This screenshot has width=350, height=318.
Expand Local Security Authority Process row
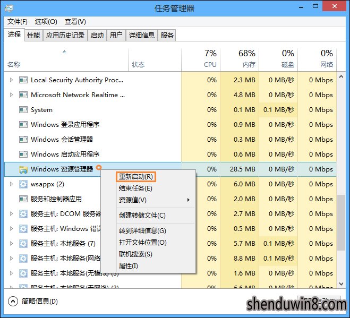[11, 80]
